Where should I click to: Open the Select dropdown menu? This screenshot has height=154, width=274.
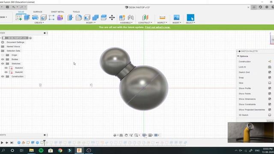point(190,23)
